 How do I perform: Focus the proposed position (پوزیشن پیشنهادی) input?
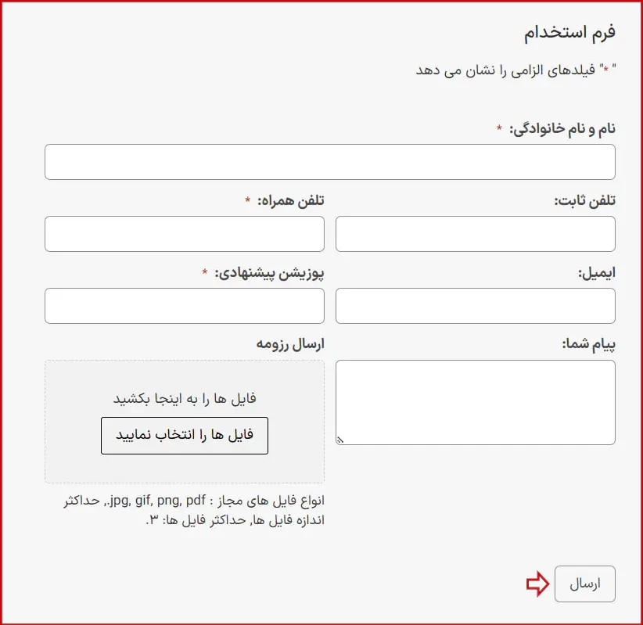[x=185, y=306]
